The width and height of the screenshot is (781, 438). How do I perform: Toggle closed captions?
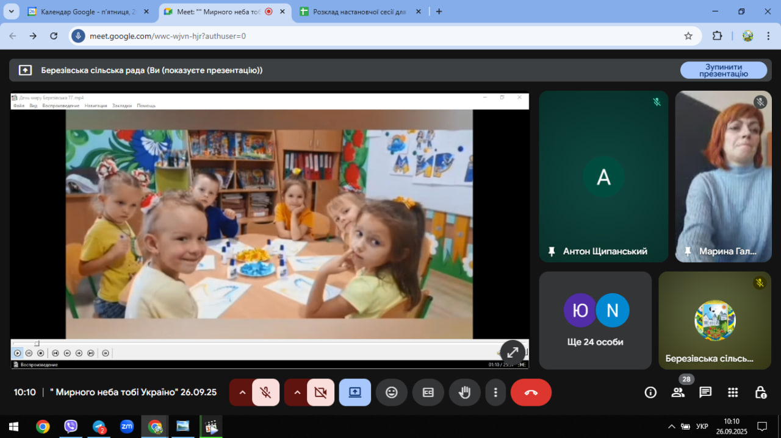428,392
